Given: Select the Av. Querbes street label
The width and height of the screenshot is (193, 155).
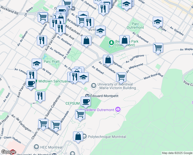Looking at the screenshot, I should pyautogui.click(x=177, y=31).
